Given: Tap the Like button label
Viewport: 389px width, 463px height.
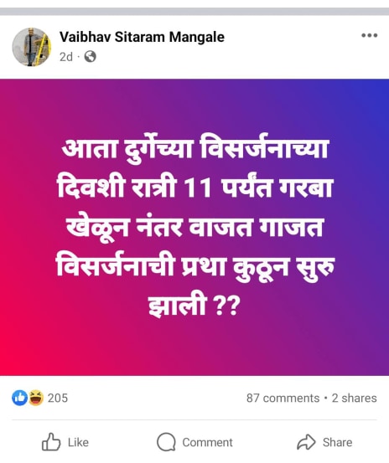Looking at the screenshot, I should (x=78, y=442).
